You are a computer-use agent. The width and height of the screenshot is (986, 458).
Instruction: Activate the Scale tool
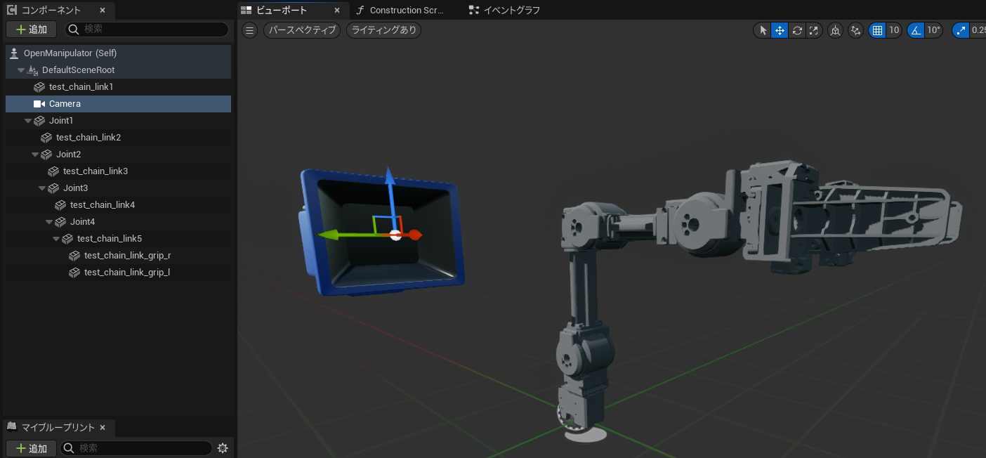point(814,30)
